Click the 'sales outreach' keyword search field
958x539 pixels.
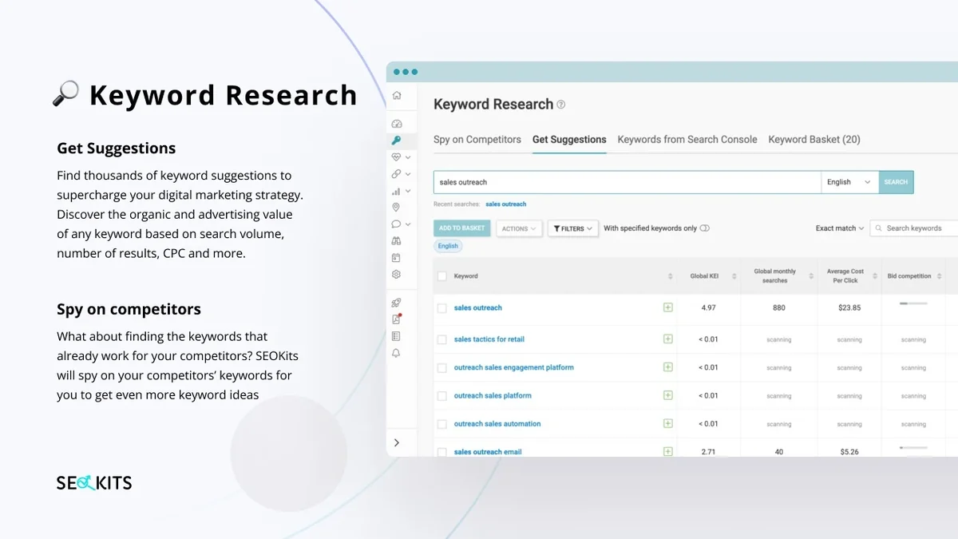click(627, 182)
